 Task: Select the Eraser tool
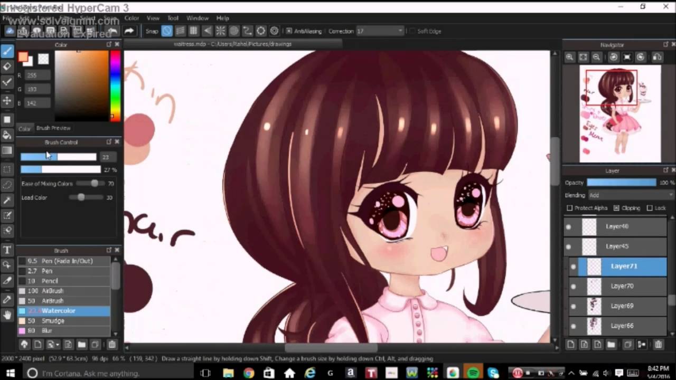coord(7,66)
